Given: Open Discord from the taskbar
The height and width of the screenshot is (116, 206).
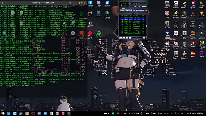Looking at the screenshot, I should click(x=39, y=113).
